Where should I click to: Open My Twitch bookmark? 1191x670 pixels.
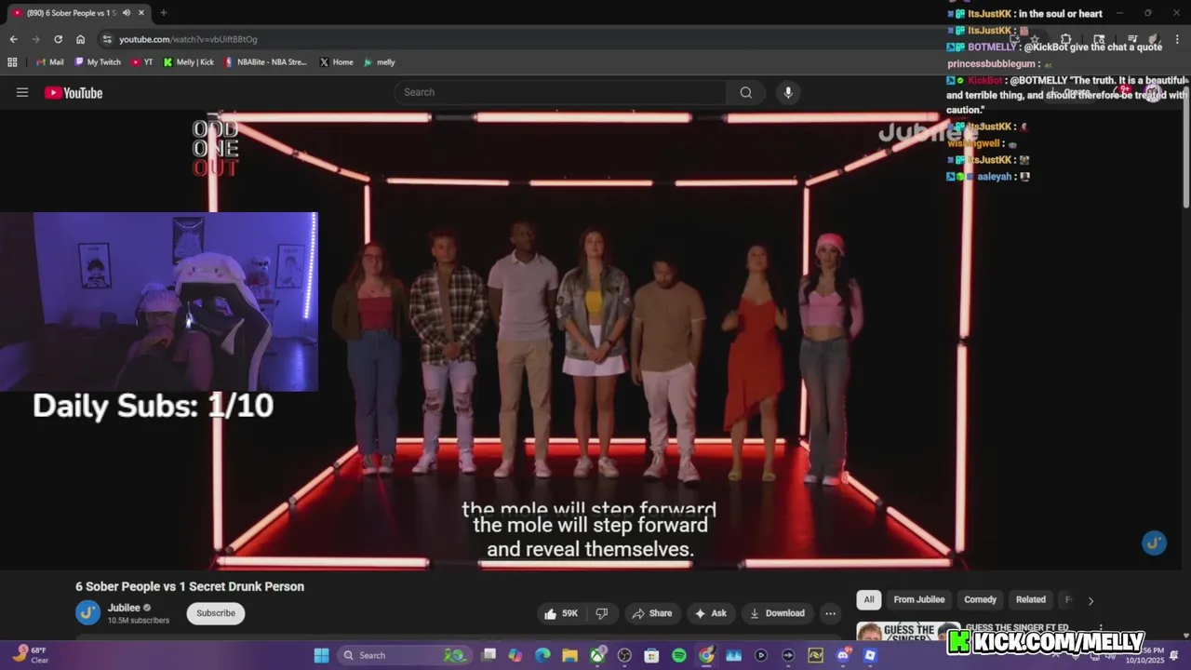click(x=97, y=62)
